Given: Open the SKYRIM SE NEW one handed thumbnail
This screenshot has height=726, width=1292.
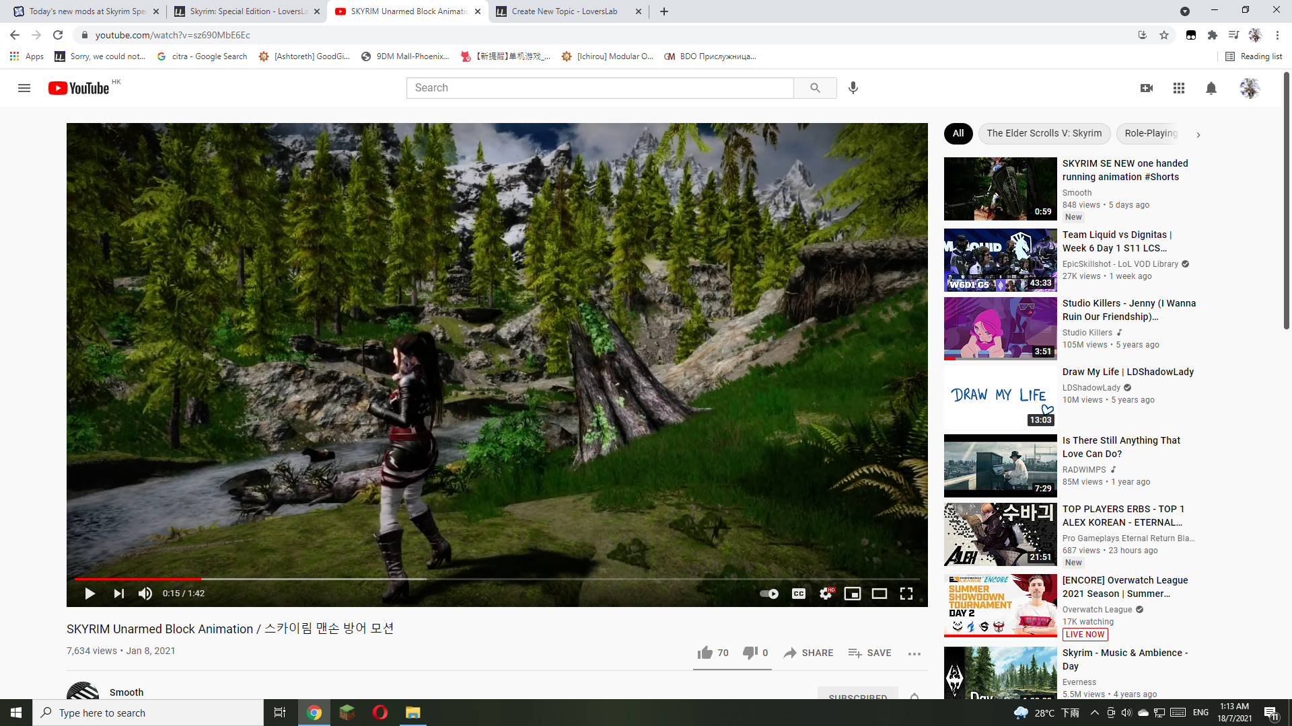Looking at the screenshot, I should [1000, 189].
